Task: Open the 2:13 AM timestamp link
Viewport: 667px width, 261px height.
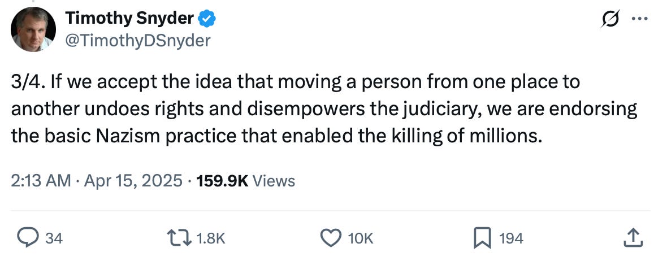Action: pyautogui.click(x=41, y=181)
